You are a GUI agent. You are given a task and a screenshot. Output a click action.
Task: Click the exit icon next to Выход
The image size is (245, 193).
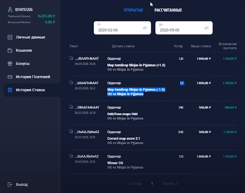(10, 184)
